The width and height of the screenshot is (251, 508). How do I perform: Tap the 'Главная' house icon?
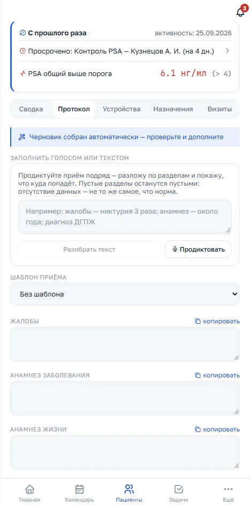(x=29, y=489)
